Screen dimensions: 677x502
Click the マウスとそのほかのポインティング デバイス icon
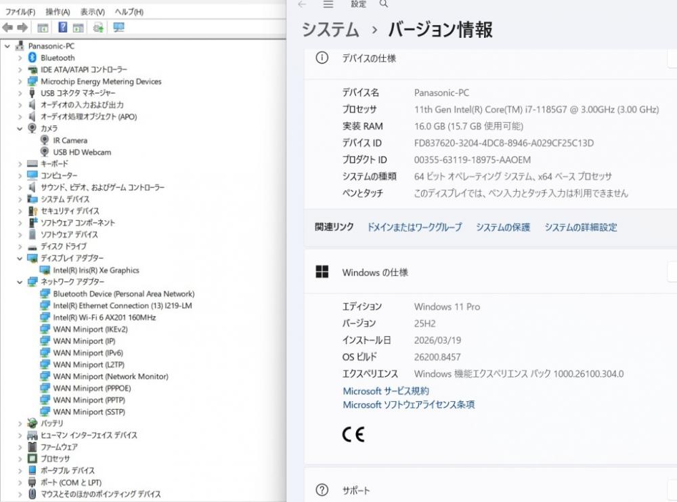(x=32, y=494)
